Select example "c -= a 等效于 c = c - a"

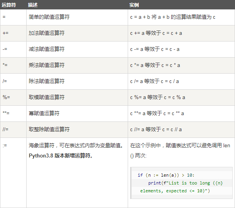click(155, 49)
